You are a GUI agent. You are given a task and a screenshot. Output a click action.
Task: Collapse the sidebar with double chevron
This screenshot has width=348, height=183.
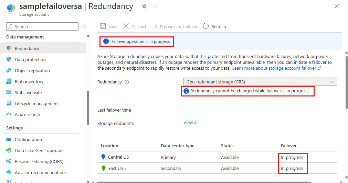[x=85, y=26]
